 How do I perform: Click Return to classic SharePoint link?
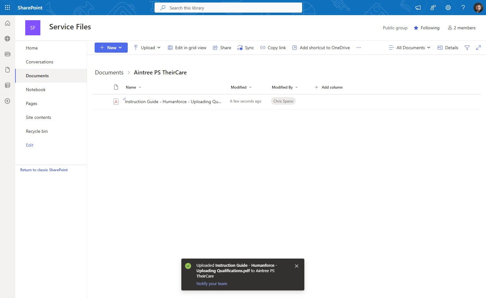coord(44,170)
